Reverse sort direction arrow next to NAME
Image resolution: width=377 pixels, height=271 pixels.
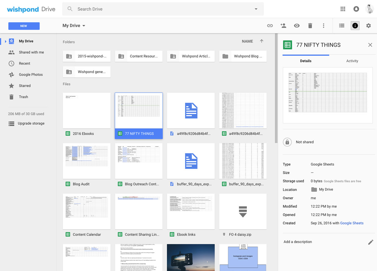pyautogui.click(x=262, y=41)
